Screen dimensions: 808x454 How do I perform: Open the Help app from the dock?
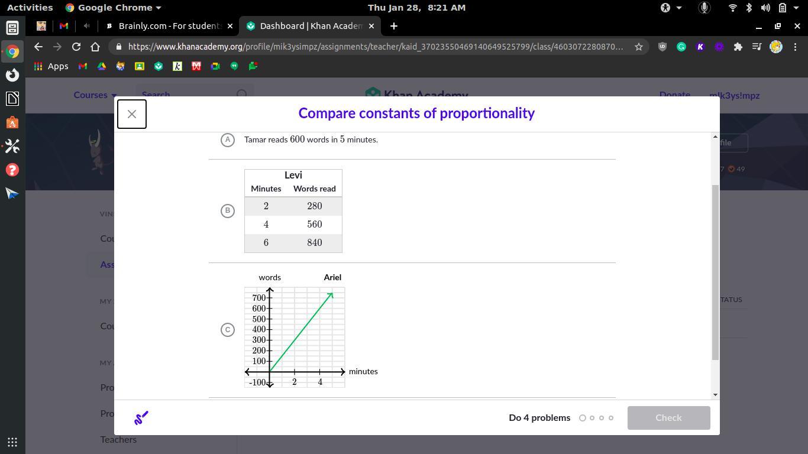(12, 170)
